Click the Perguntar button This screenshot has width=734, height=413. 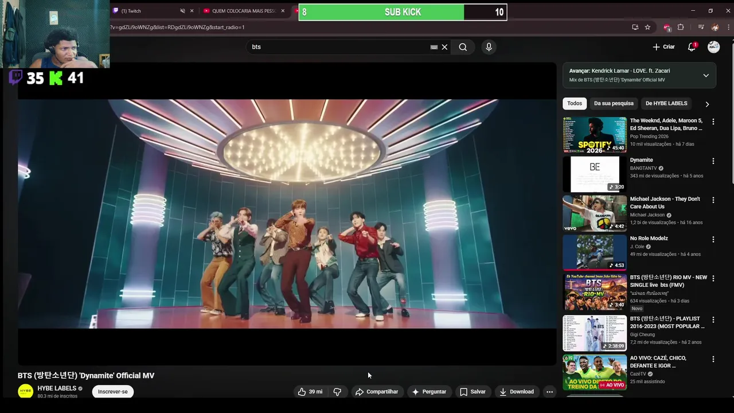click(429, 392)
